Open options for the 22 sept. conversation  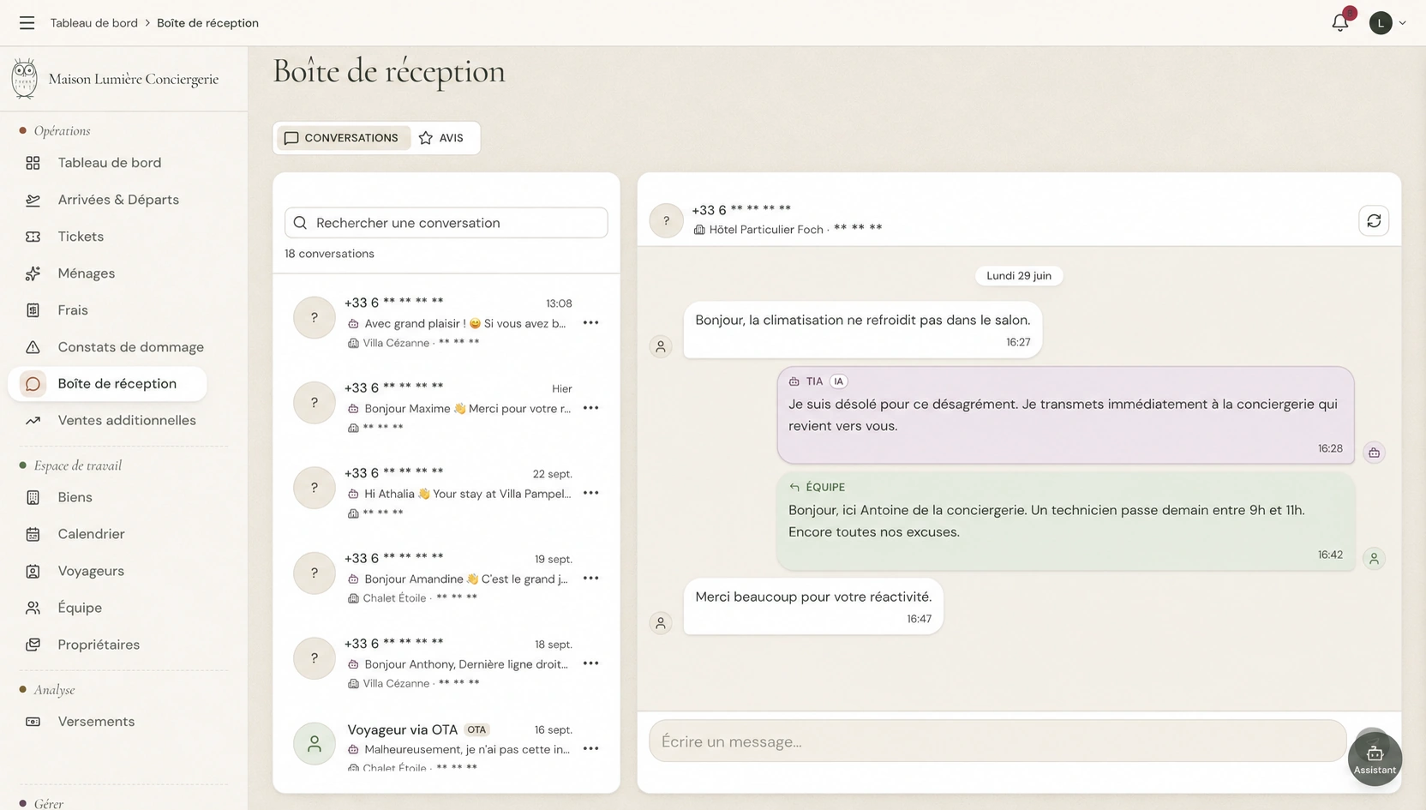tap(590, 493)
